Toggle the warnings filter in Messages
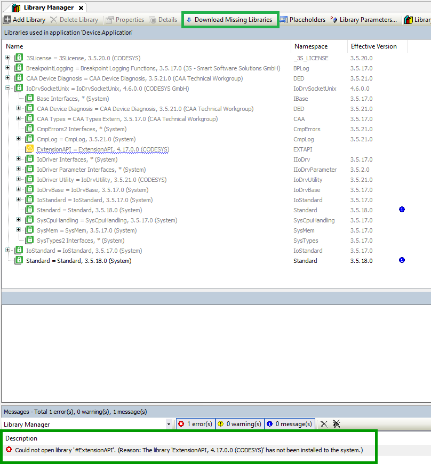The width and height of the screenshot is (431, 464). click(240, 424)
